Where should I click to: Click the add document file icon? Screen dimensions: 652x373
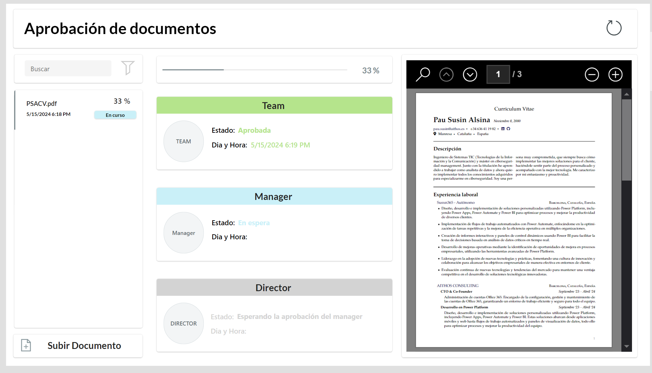coord(26,345)
